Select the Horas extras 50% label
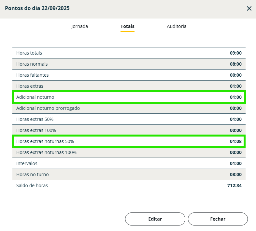Viewport: 256px width, 231px height. click(x=35, y=119)
